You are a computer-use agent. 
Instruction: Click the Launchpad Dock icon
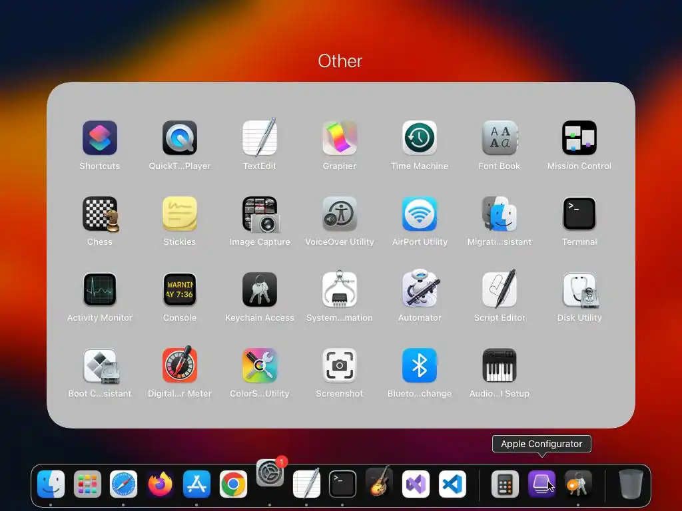[x=87, y=484]
